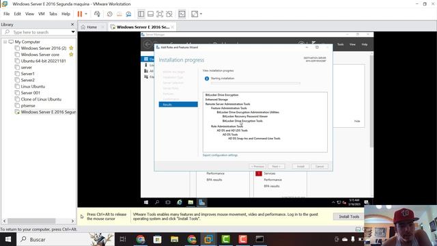Click 'BitLocker Drive Encryption' in feature list
This screenshot has width=437, height=246.
point(222,95)
